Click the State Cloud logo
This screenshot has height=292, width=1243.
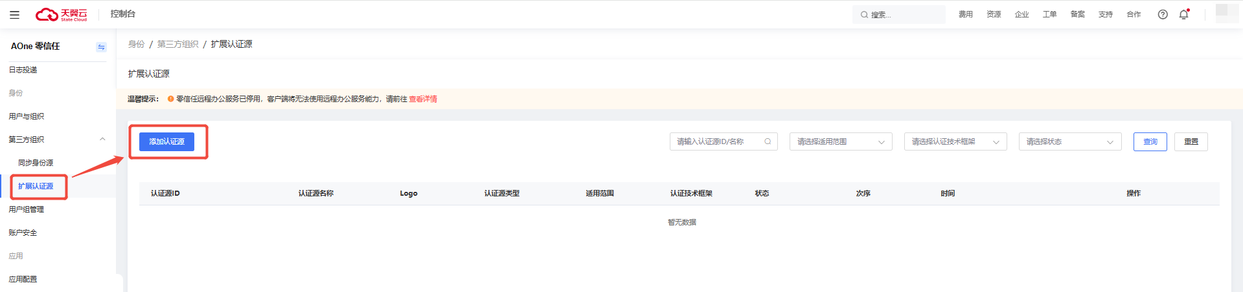61,14
